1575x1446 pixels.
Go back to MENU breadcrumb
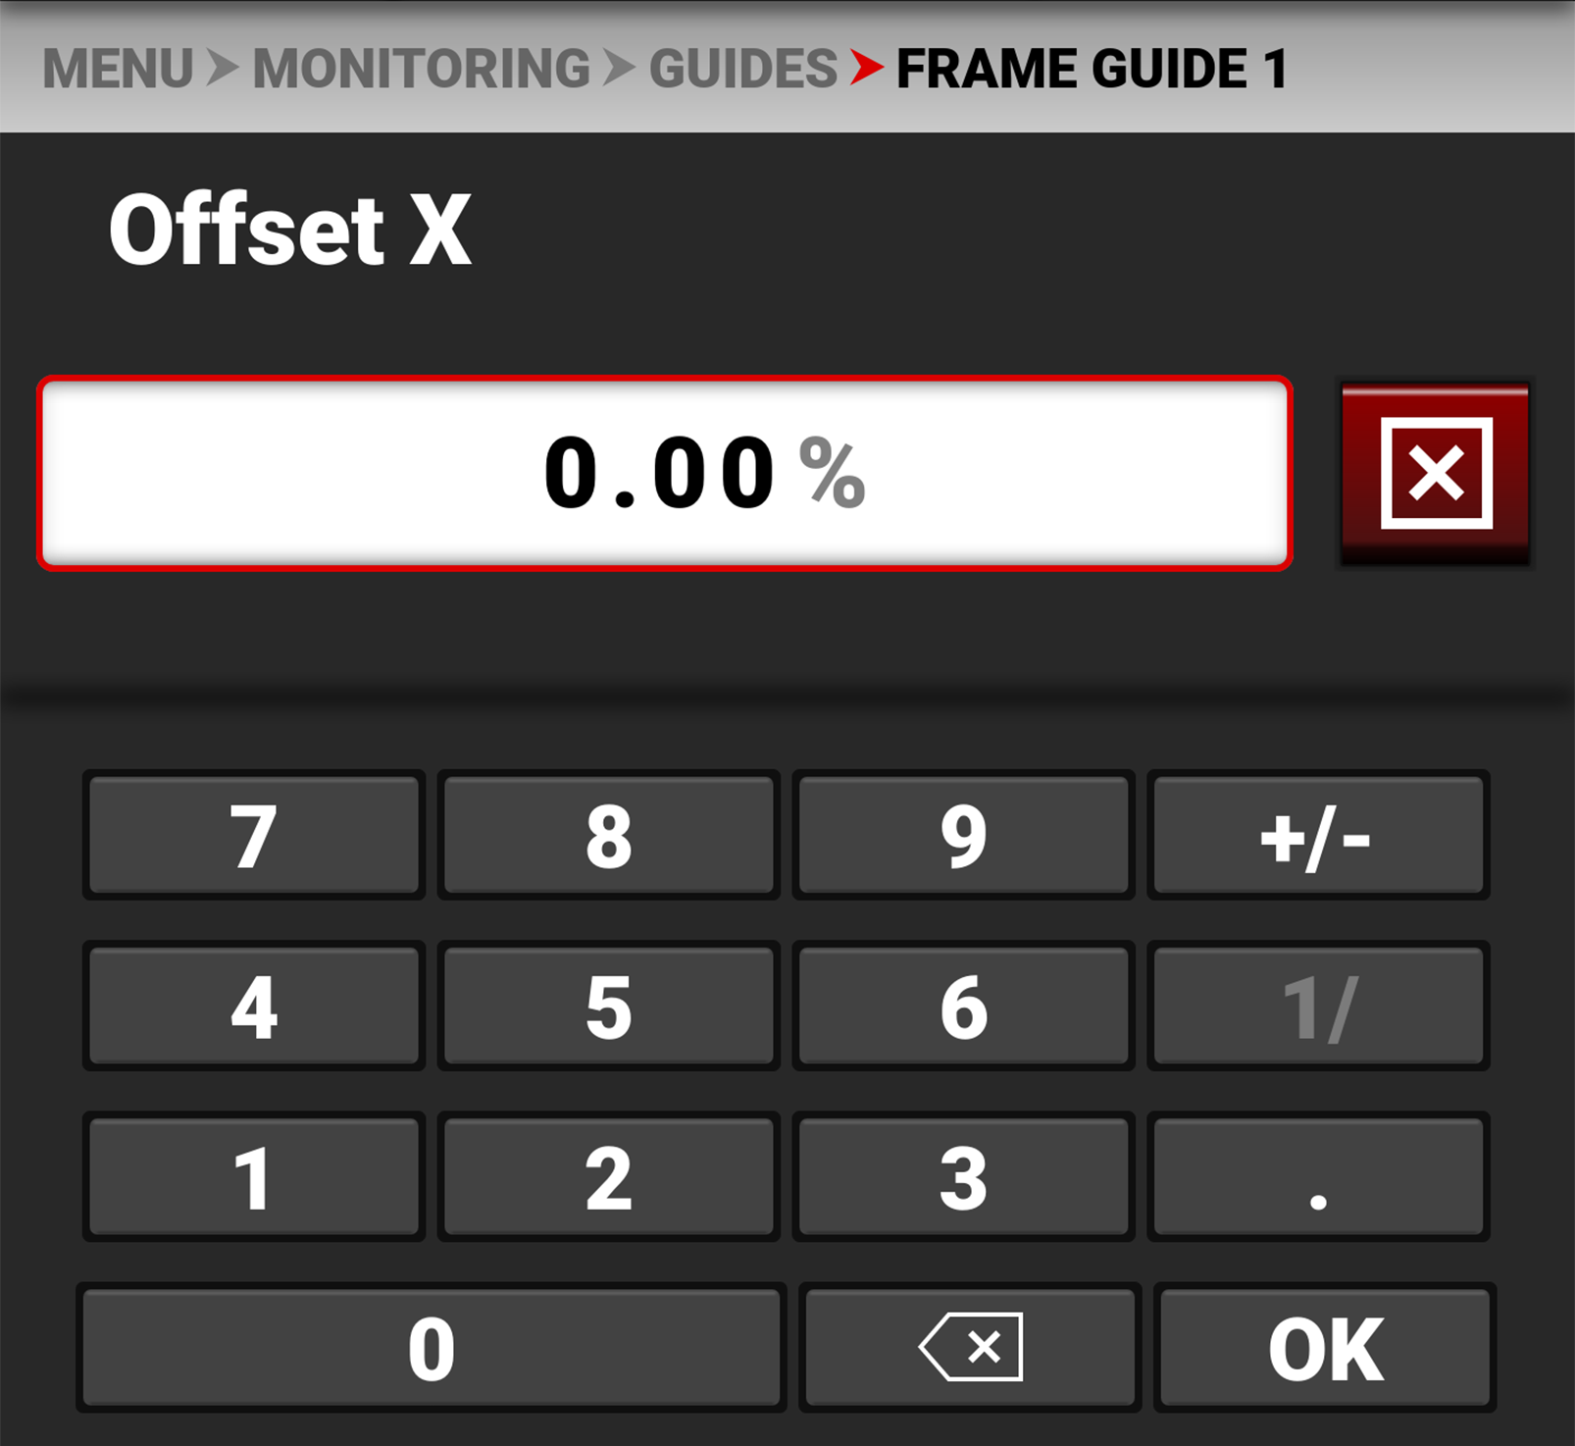(x=119, y=69)
